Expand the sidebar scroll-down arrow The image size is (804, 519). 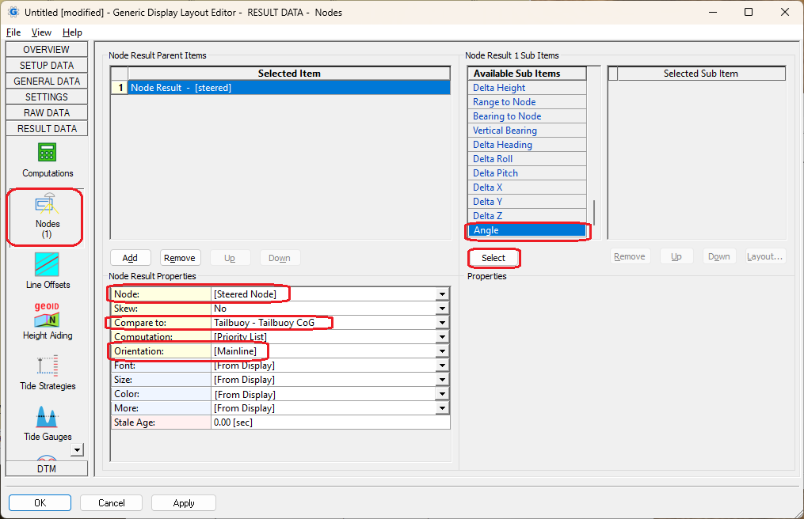coord(77,450)
